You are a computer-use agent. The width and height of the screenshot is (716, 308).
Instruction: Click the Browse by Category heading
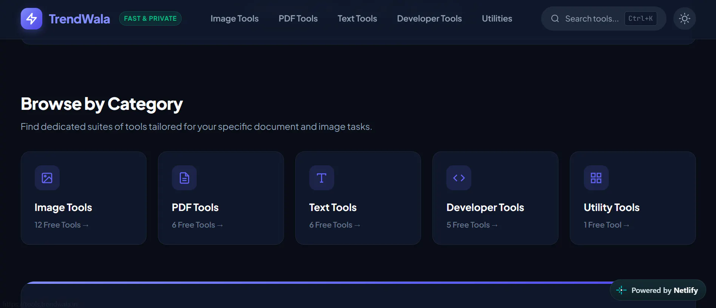pos(102,104)
